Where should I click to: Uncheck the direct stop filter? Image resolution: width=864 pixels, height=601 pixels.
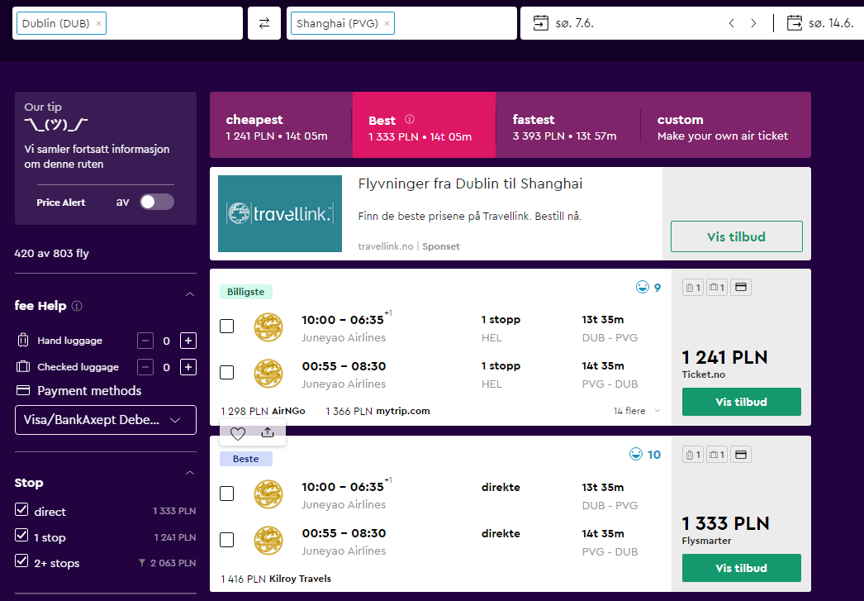21,509
